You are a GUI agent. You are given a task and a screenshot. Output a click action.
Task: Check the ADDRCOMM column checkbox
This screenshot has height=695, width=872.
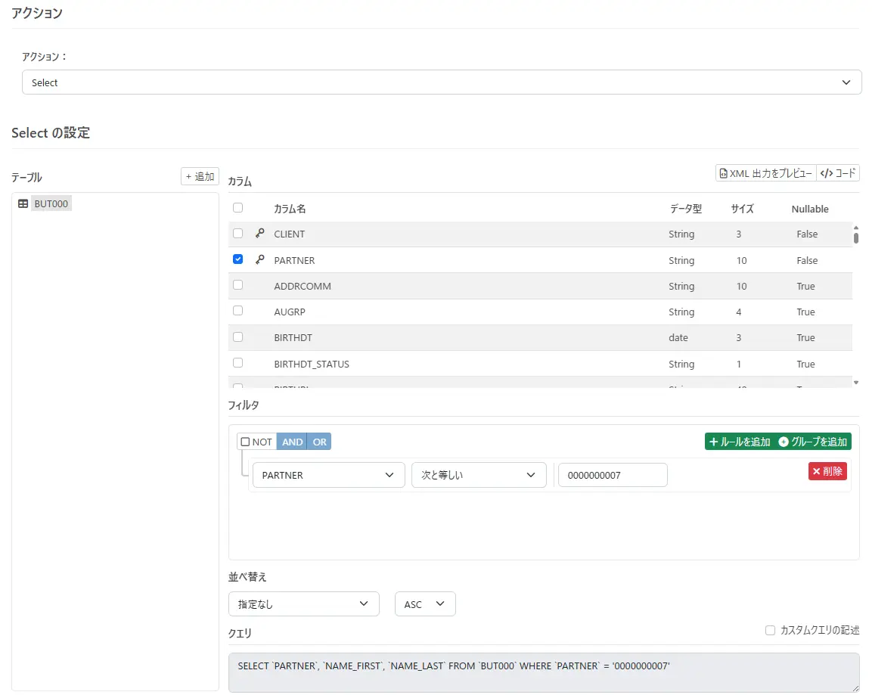coord(238,285)
